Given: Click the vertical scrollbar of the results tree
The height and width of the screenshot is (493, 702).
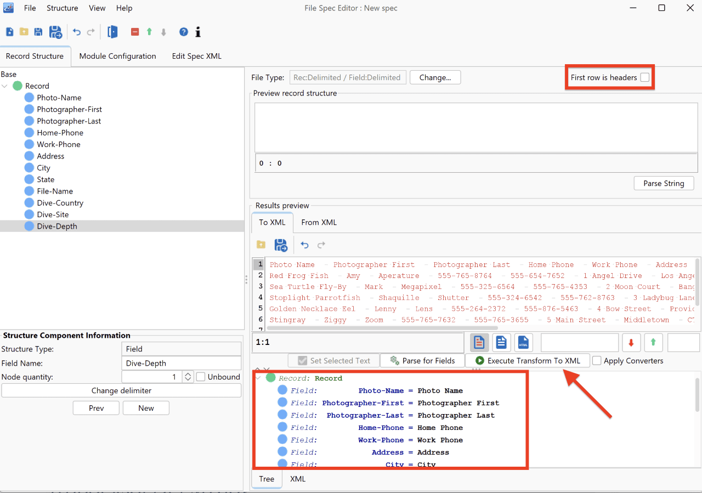Looking at the screenshot, I should click(697, 395).
